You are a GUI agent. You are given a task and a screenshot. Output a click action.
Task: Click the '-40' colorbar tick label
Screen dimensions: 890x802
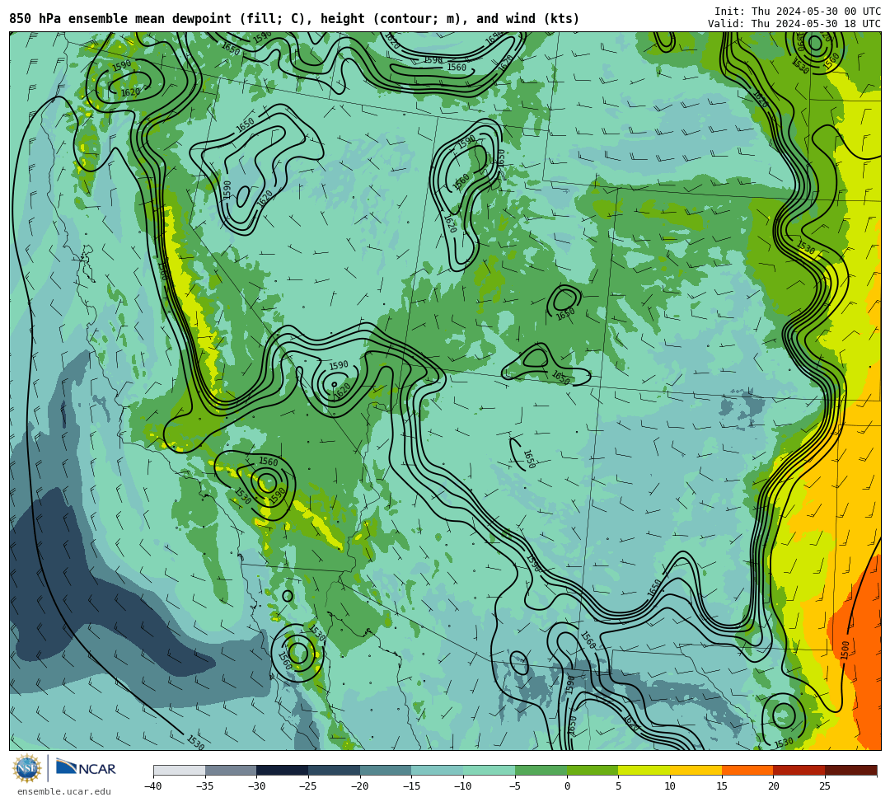pyautogui.click(x=153, y=786)
